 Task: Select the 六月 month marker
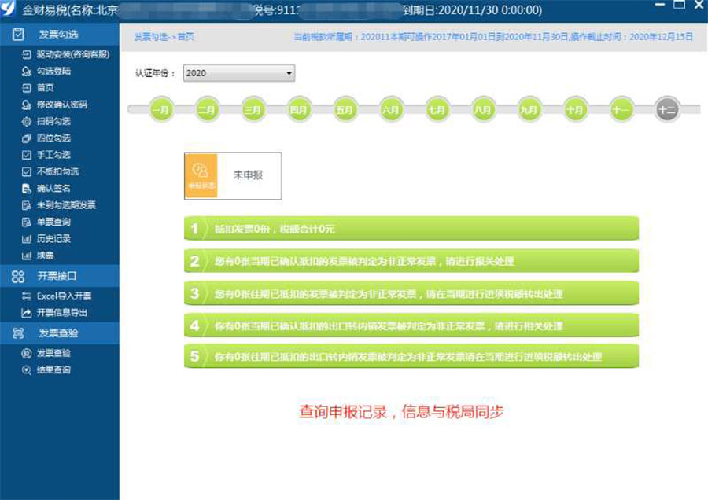point(390,109)
